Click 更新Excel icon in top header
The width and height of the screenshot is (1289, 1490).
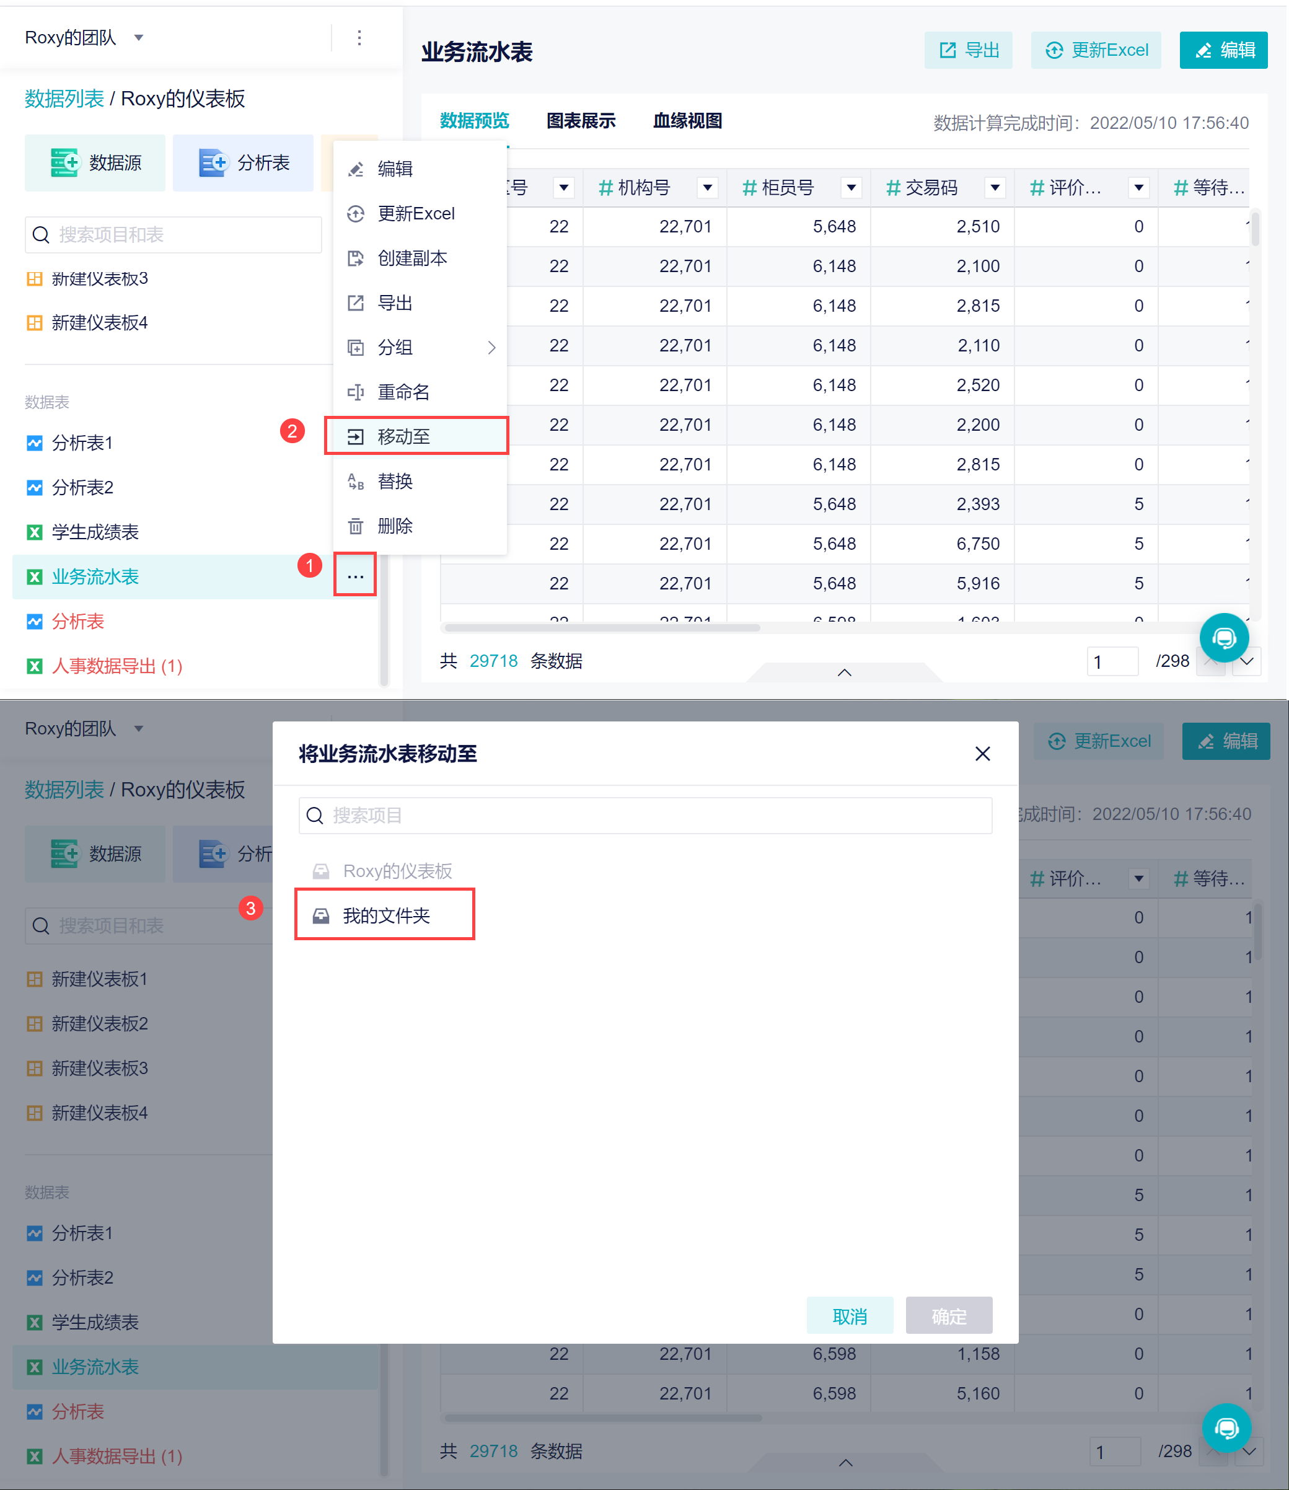click(1054, 50)
